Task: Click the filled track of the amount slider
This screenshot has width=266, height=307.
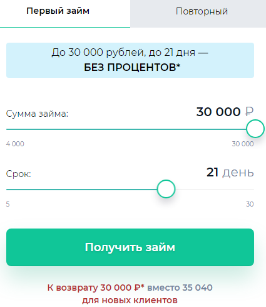Action: coord(126,129)
